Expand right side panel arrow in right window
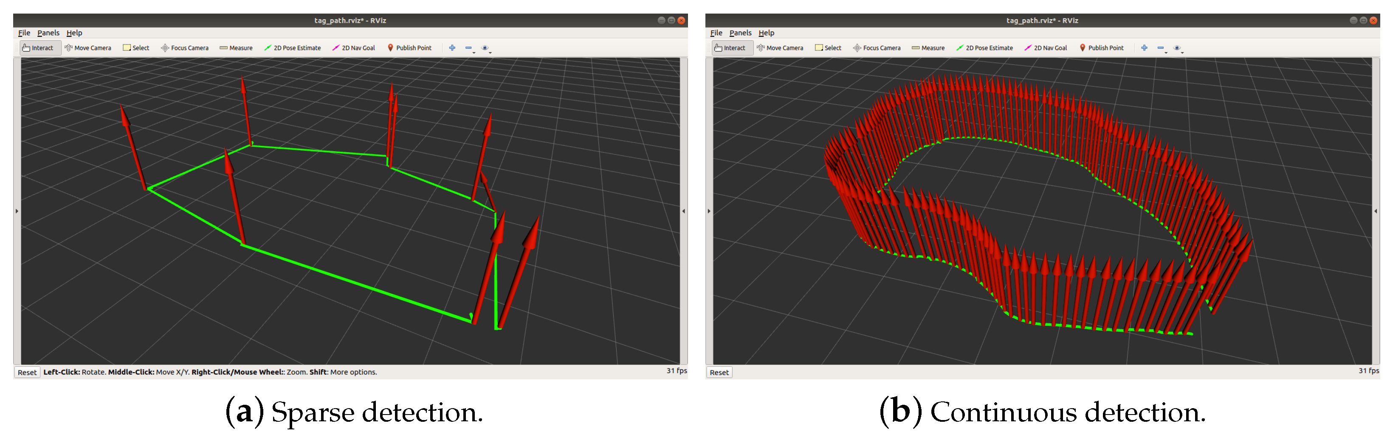The height and width of the screenshot is (437, 1390). pyautogui.click(x=1376, y=211)
